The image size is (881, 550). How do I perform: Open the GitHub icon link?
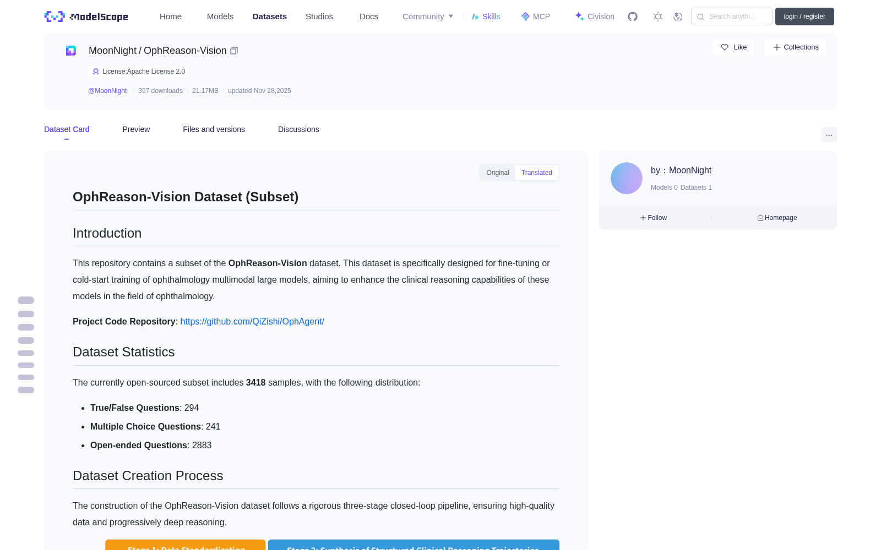click(x=633, y=16)
